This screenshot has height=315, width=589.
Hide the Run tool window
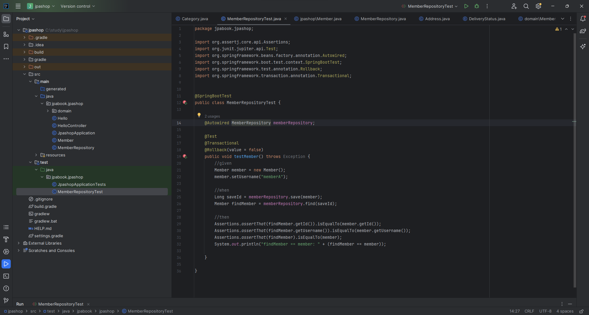[570, 304]
